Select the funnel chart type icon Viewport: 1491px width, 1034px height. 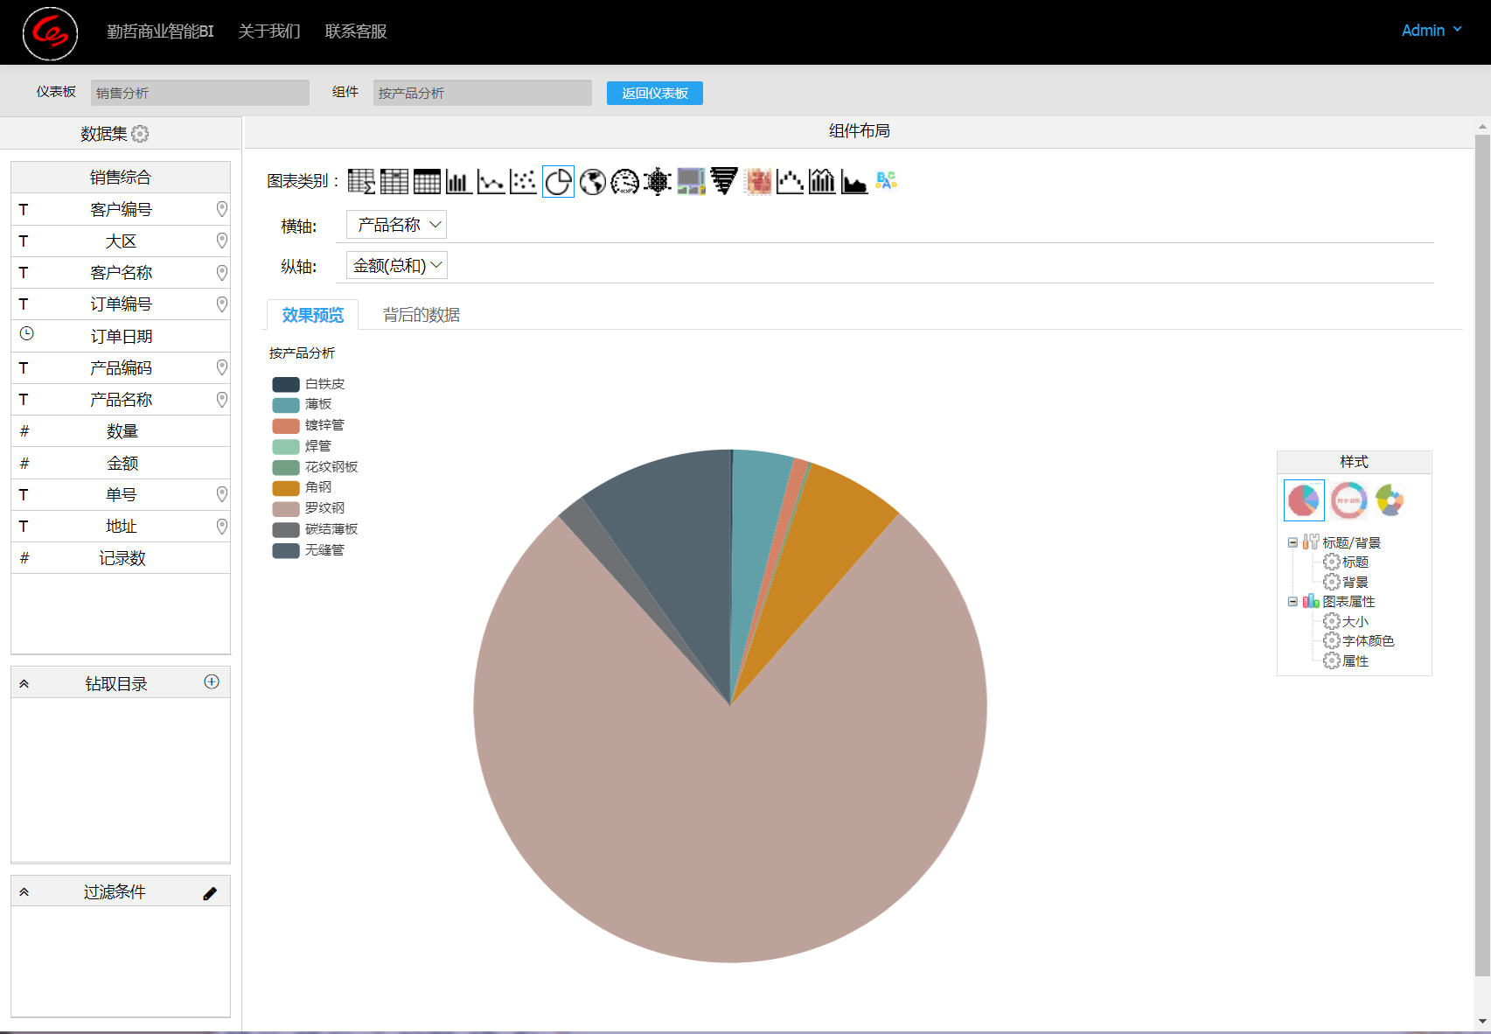click(723, 181)
